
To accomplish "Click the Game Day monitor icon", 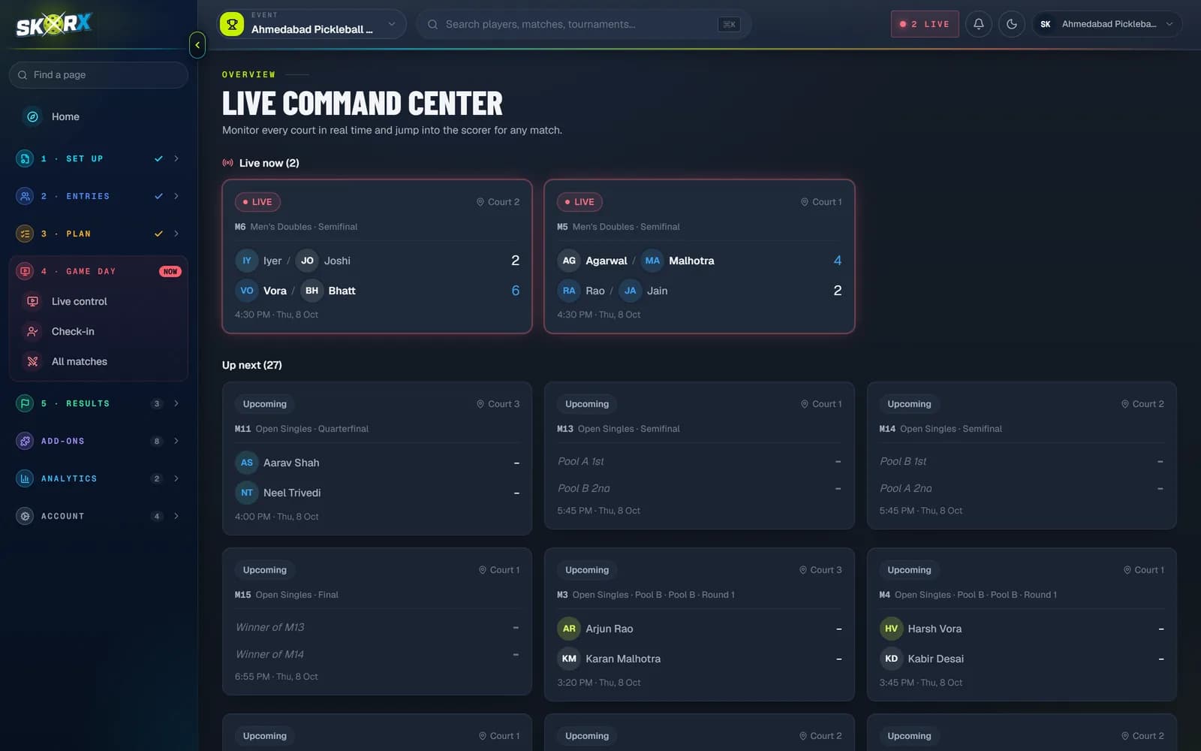I will (x=25, y=271).
